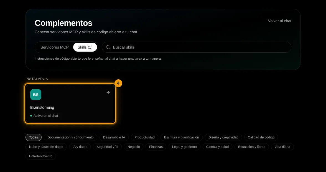Go back via Volver al chat
Viewport: 326px width, 172px height.
(x=279, y=21)
